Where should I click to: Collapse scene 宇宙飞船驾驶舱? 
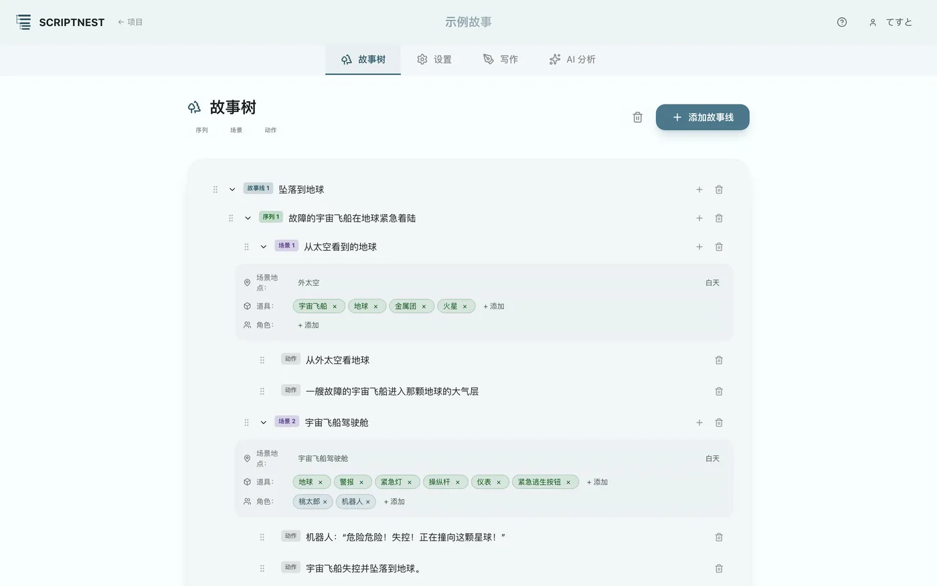264,423
